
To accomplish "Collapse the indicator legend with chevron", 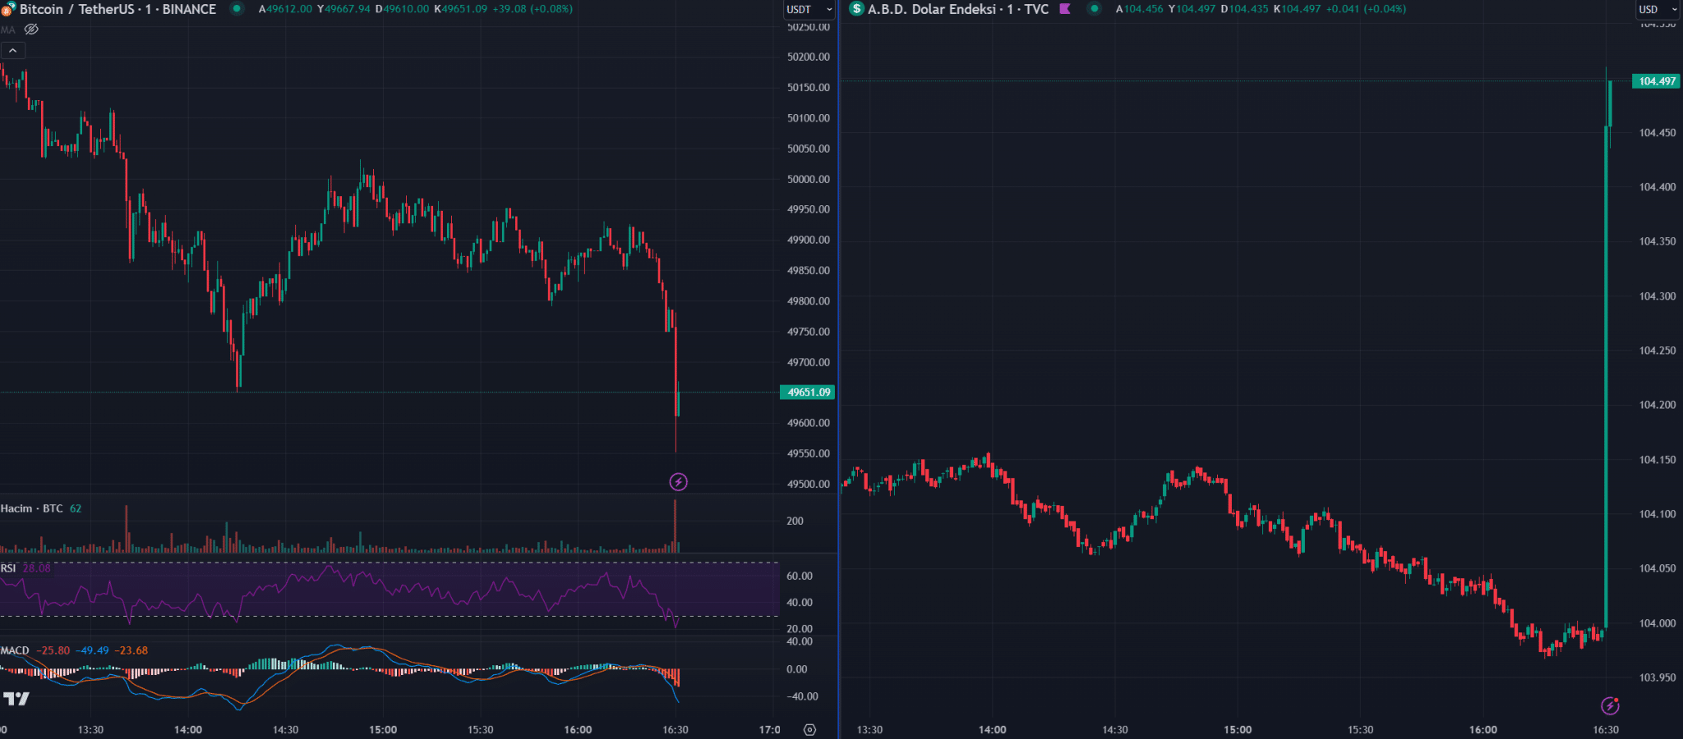I will click(x=13, y=51).
